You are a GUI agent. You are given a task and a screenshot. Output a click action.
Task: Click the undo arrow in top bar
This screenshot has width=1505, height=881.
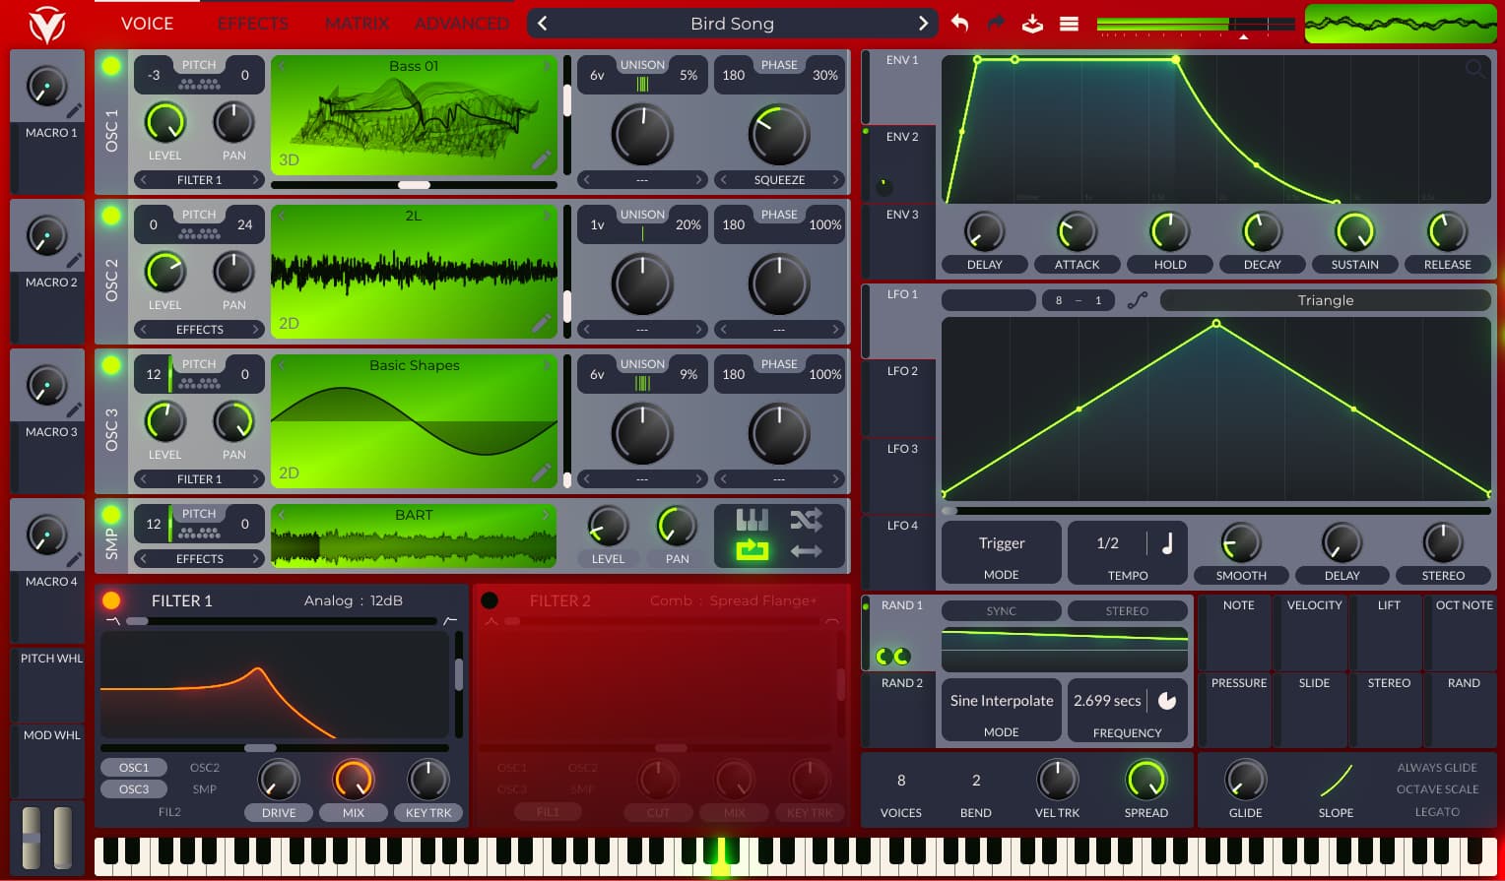click(959, 23)
